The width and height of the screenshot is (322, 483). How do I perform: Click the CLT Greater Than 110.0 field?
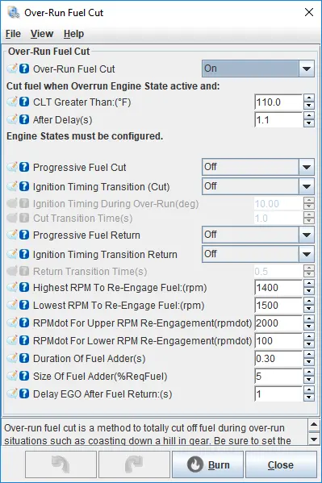278,102
